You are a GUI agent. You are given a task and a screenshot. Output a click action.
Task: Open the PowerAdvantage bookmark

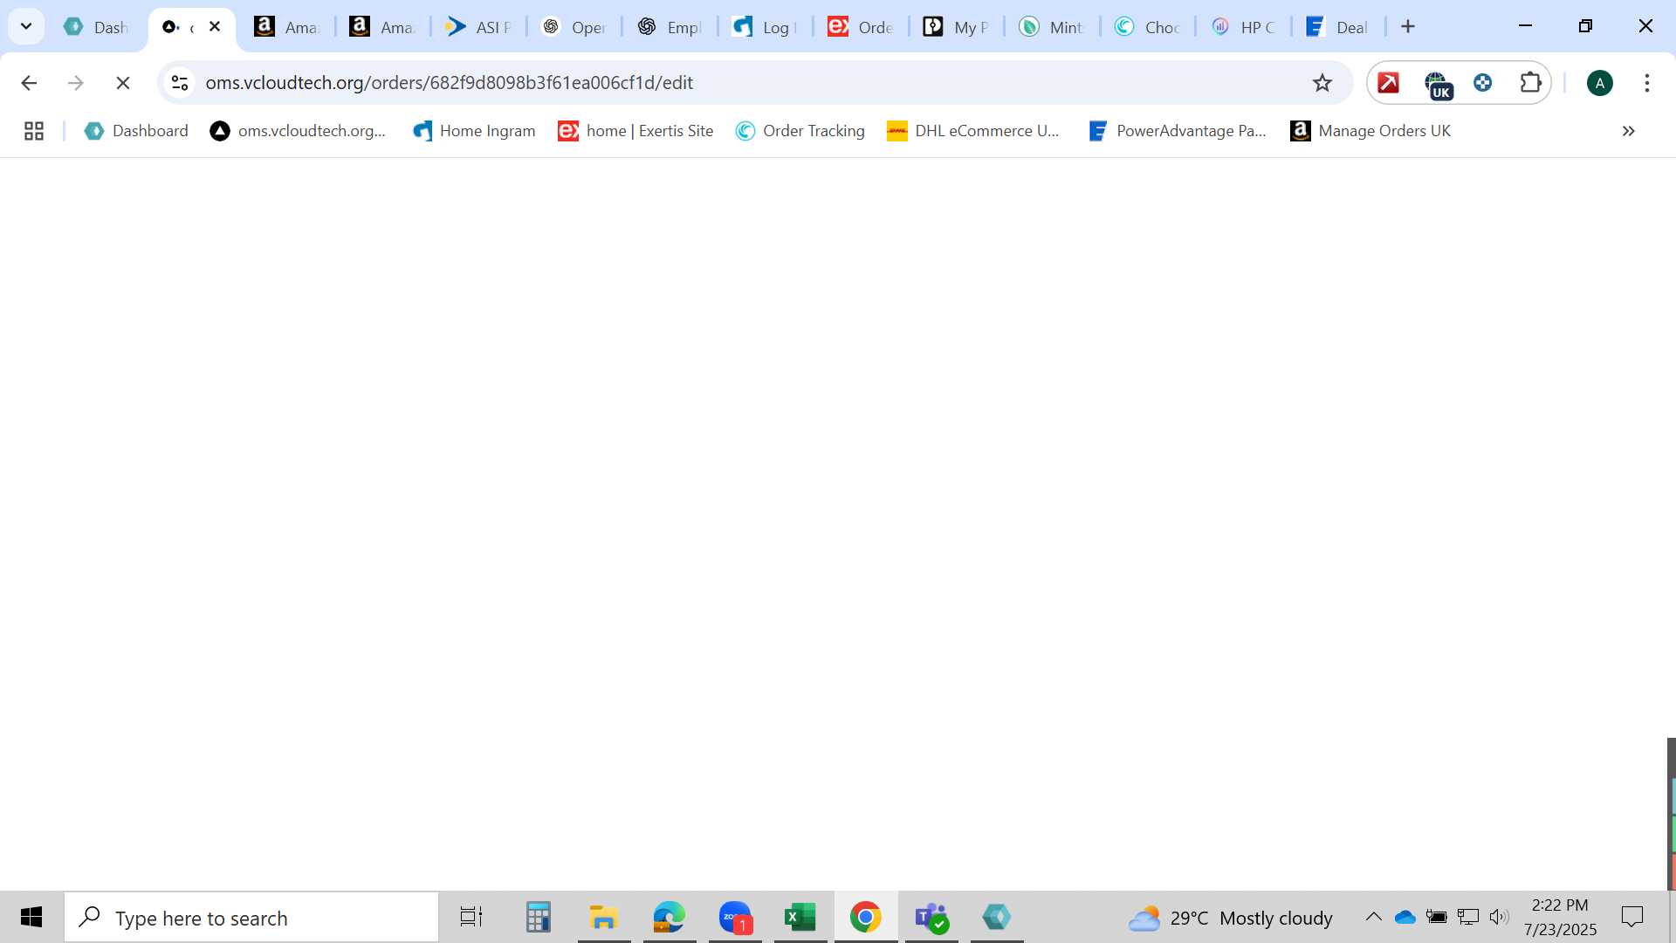pos(1177,131)
